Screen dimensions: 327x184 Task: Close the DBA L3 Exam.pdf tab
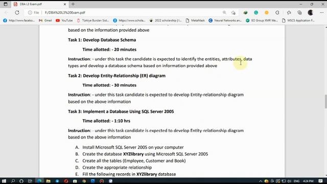coord(65,4)
